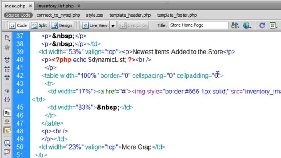
Task: Click the Show Code Navigator icon
Action: (7, 47)
